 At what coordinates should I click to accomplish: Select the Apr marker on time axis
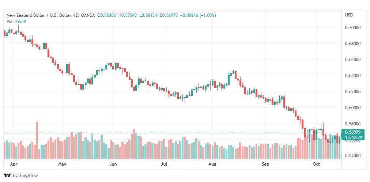pos(14,164)
